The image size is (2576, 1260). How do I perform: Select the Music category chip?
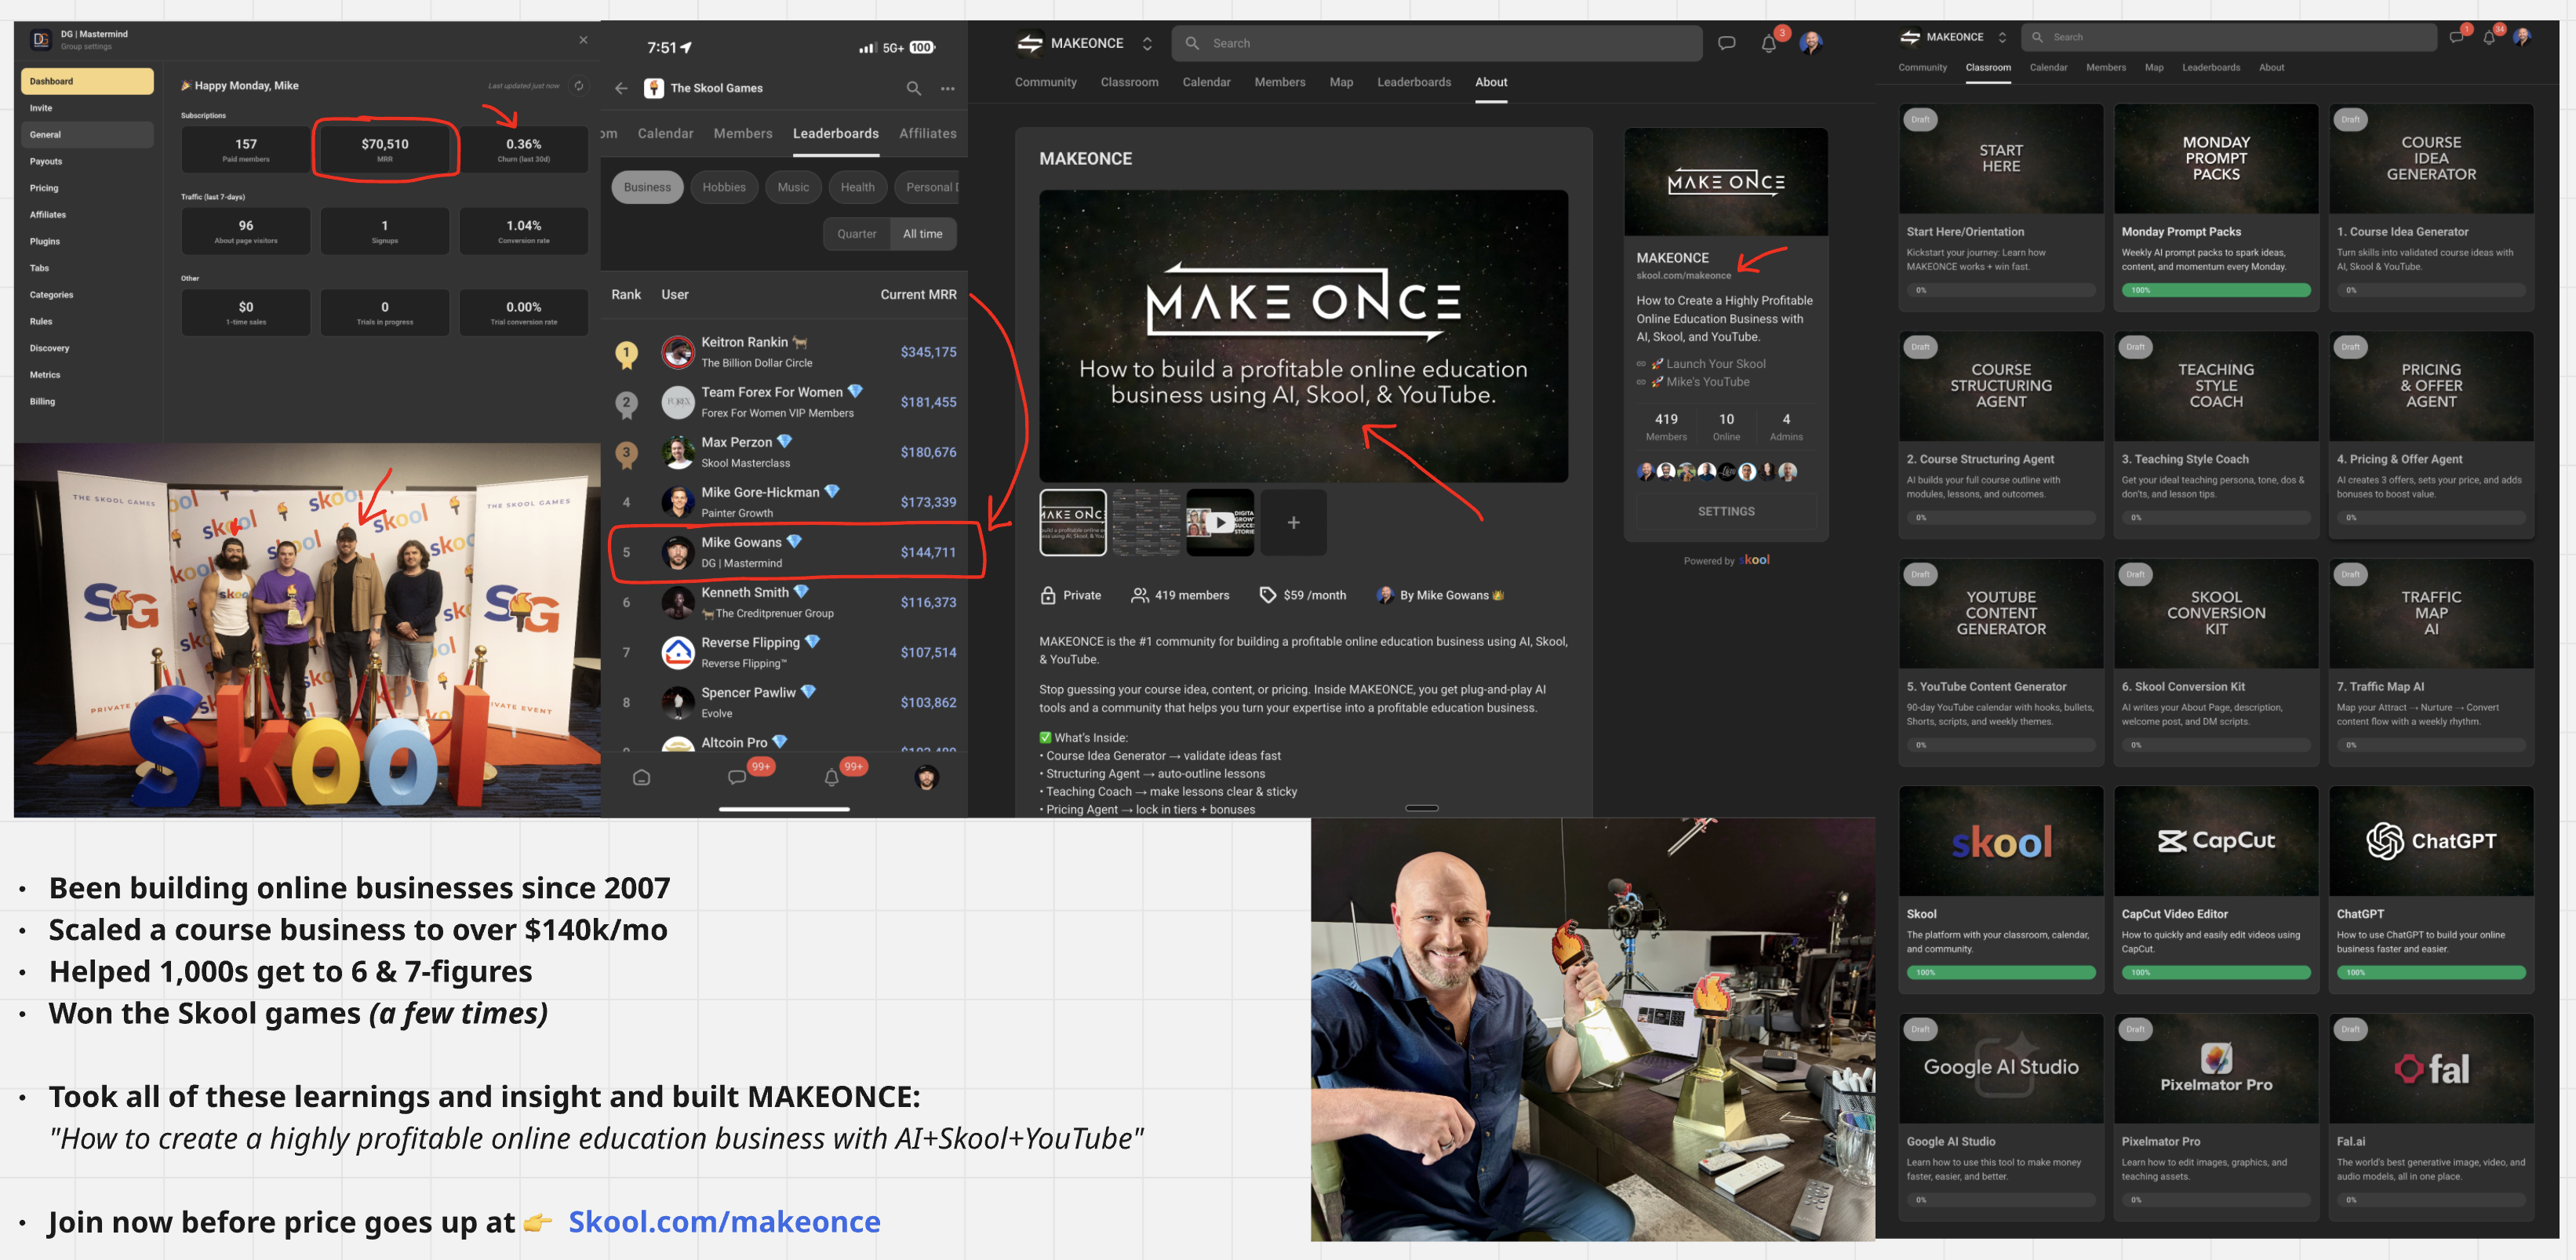tap(793, 187)
